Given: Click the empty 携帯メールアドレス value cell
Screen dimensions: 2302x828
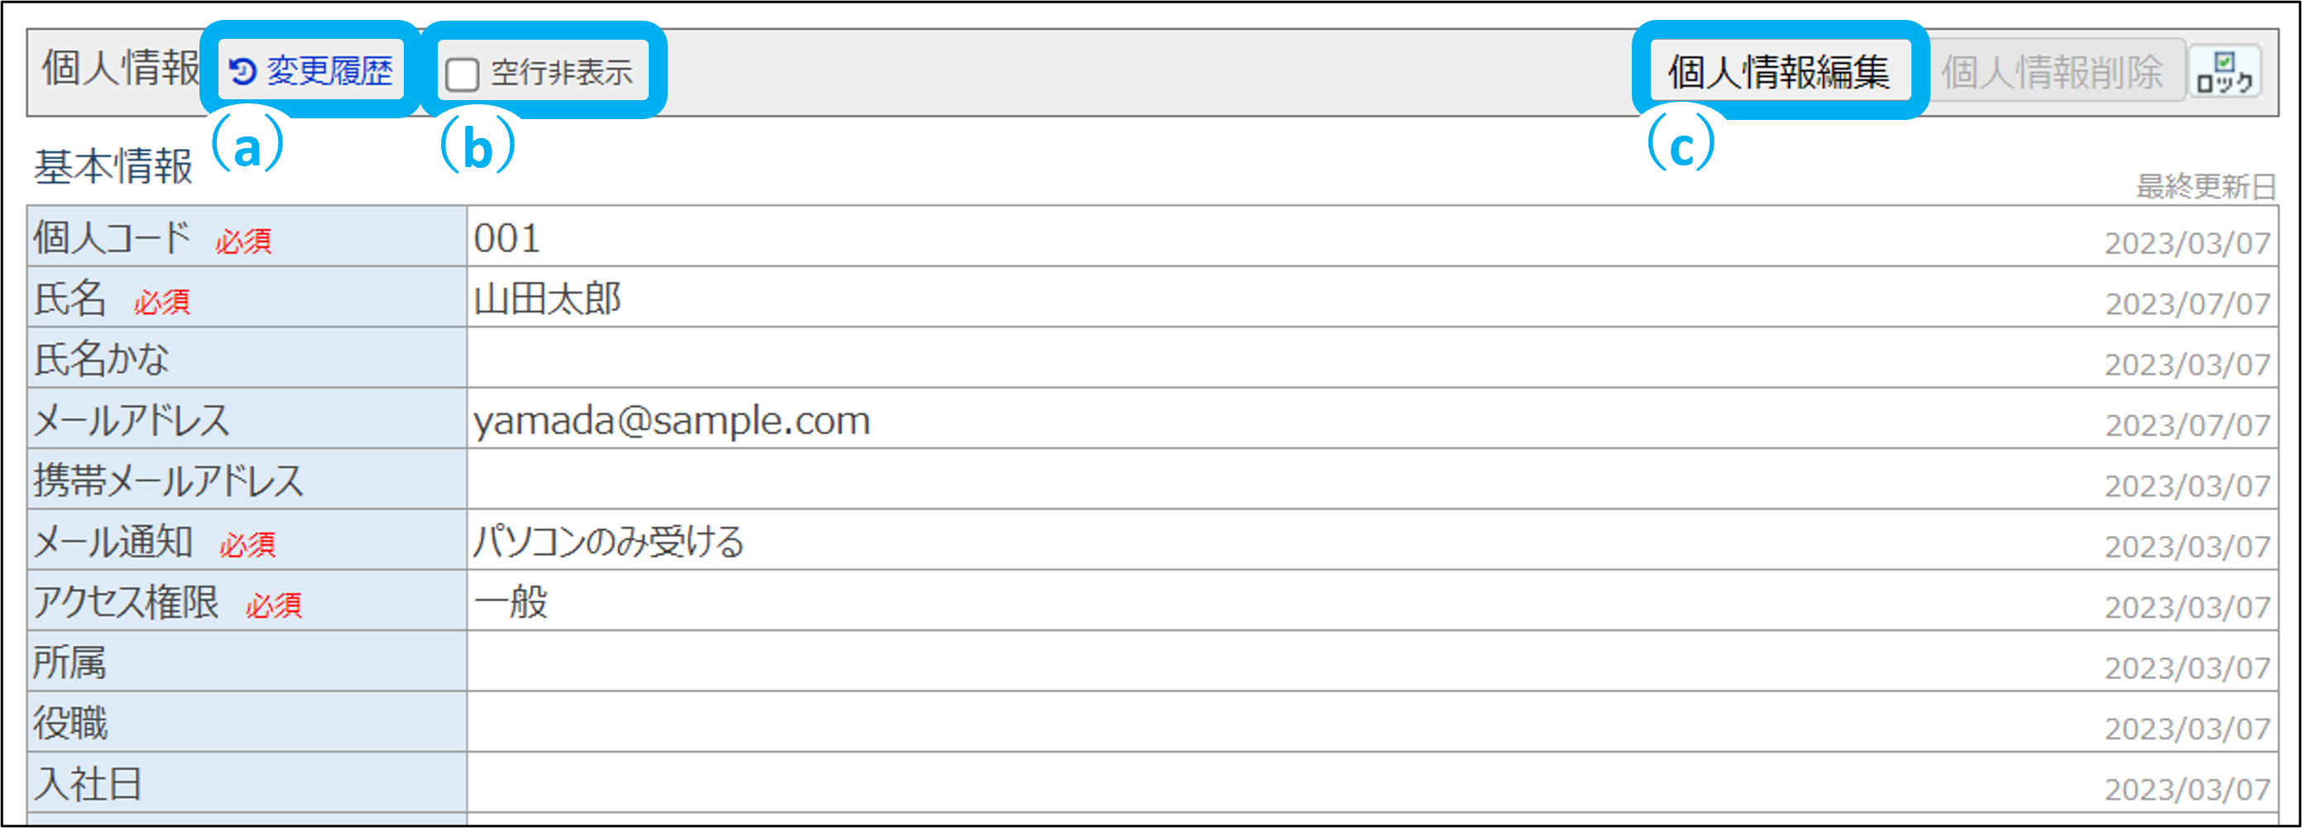Looking at the screenshot, I should click(x=1072, y=481).
